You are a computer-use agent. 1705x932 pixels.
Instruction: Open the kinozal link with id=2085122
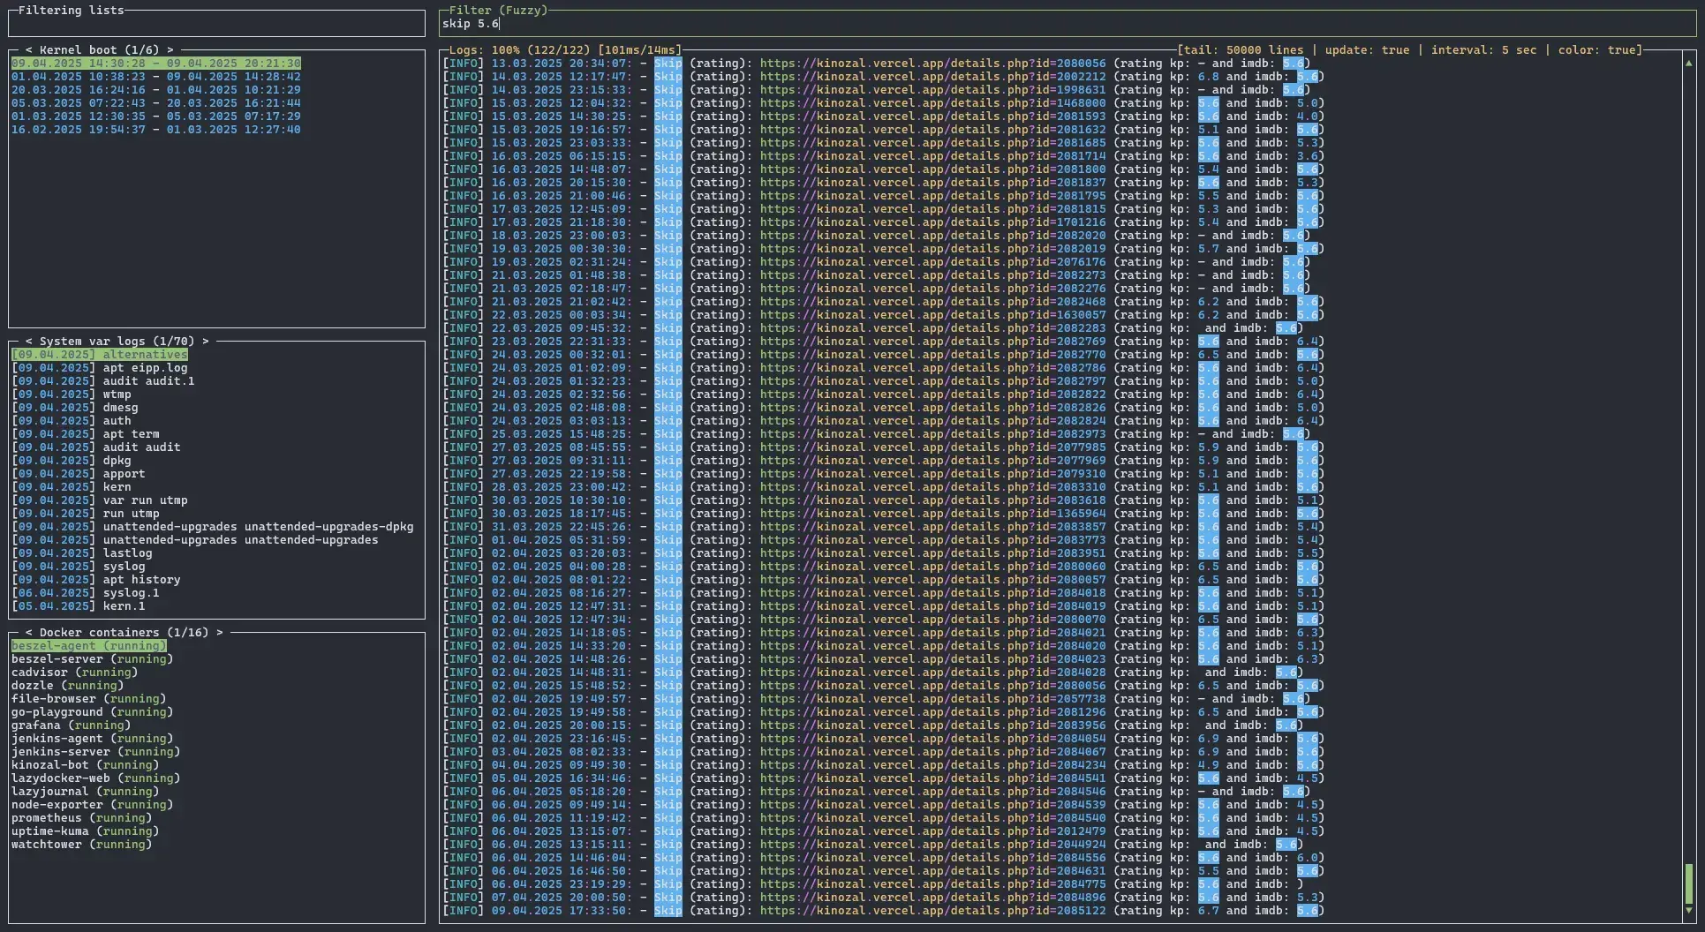point(932,911)
